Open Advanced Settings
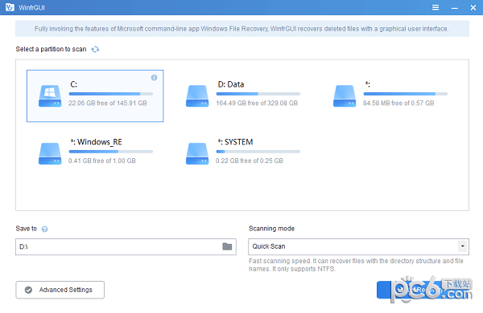The width and height of the screenshot is (483, 313). tap(60, 290)
